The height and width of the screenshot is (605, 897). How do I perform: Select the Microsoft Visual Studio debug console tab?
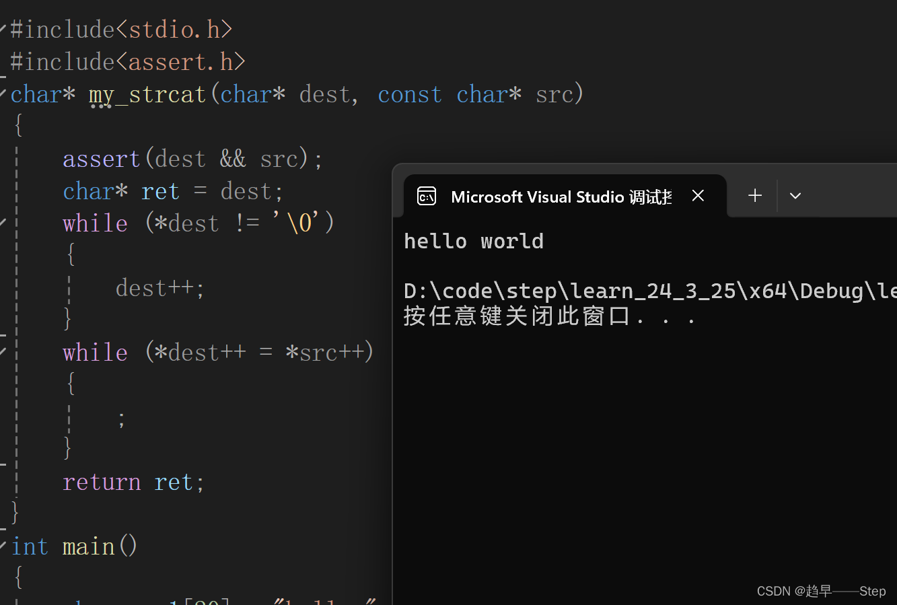(x=565, y=196)
